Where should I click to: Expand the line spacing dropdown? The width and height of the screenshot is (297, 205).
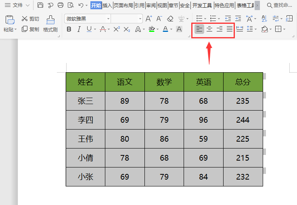pyautogui.click(x=255, y=29)
